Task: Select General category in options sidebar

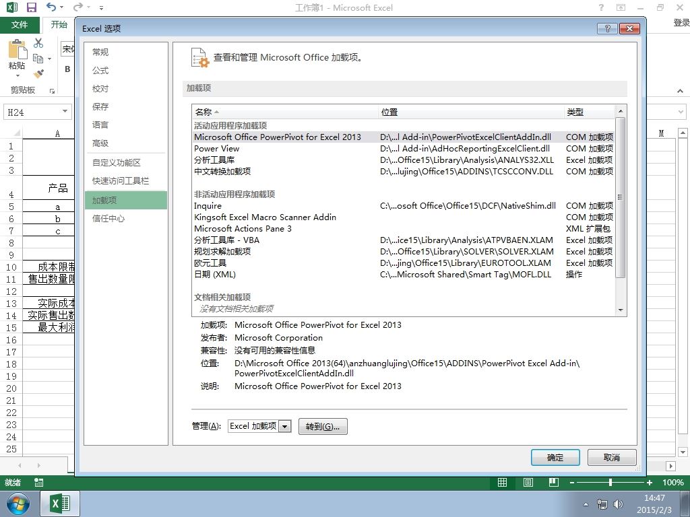Action: (126, 52)
